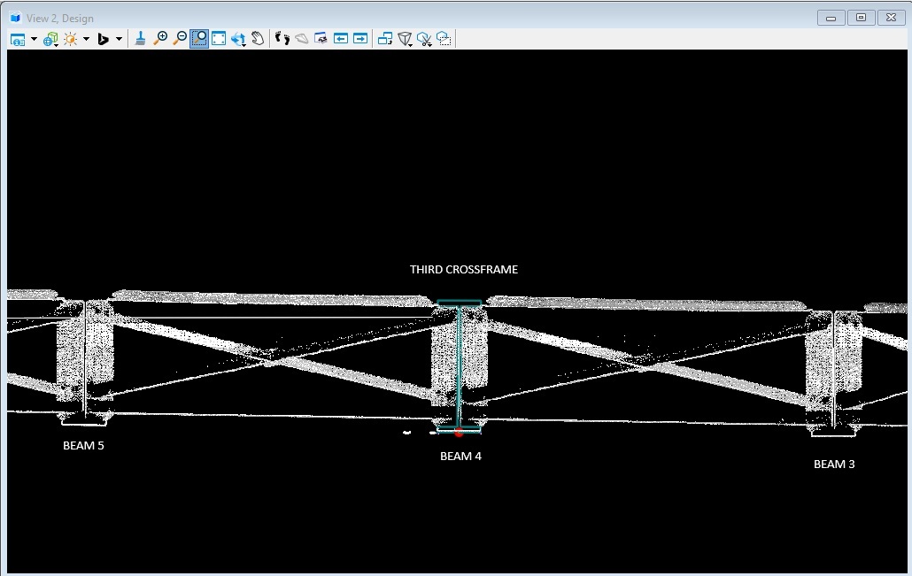The image size is (912, 576).
Task: Open the Display Styles globe-cube icon
Action: point(50,39)
